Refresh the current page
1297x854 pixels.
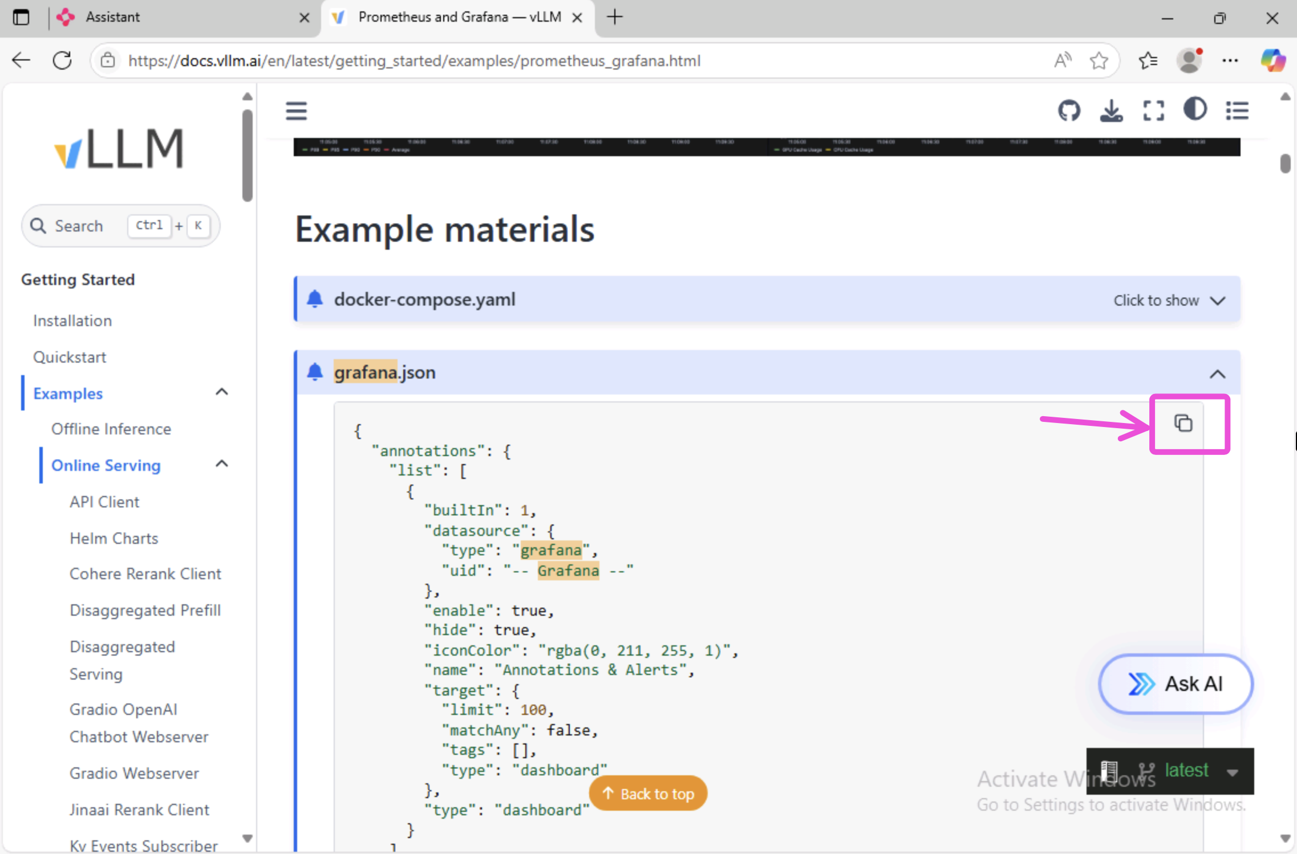point(62,60)
